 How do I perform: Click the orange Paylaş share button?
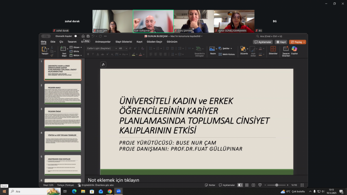pos(298,42)
